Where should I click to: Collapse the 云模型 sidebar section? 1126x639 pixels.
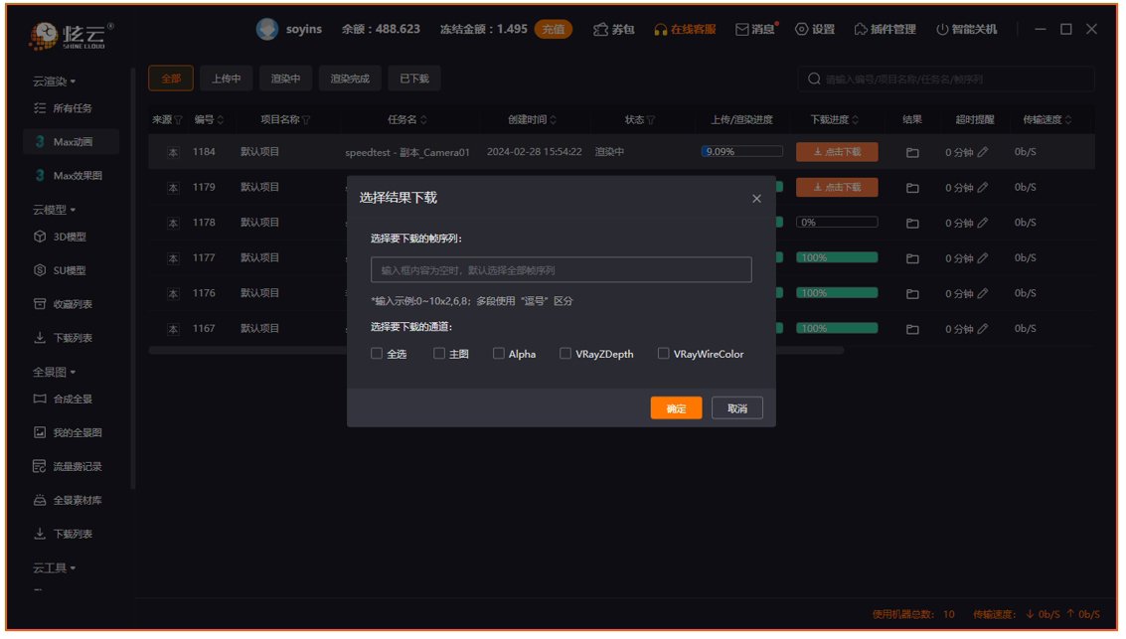click(55, 210)
